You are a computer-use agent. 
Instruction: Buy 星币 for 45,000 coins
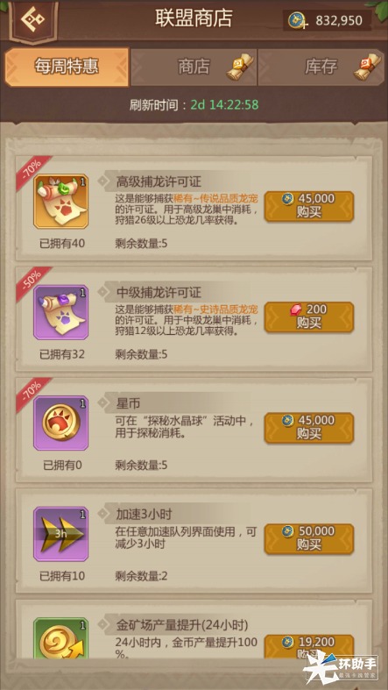tap(309, 428)
